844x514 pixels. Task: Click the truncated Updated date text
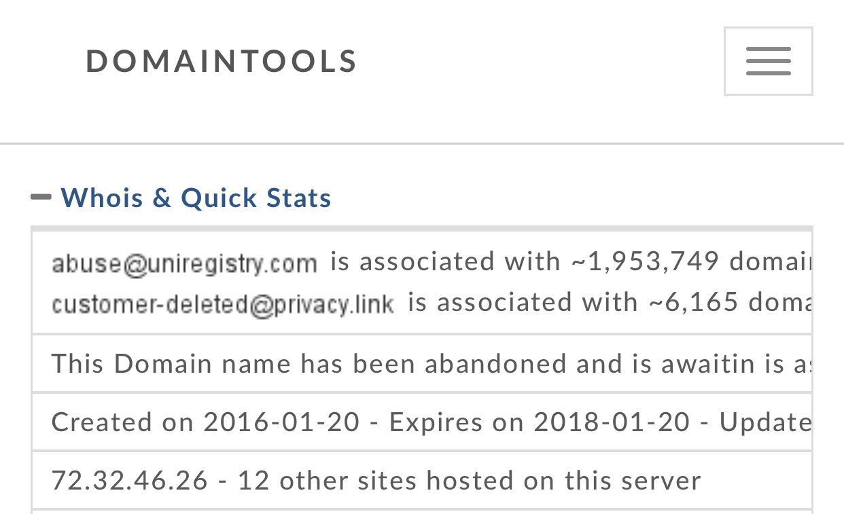tap(766, 422)
